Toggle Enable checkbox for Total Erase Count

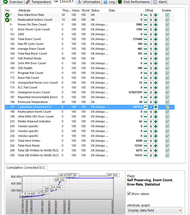(x=167, y=39)
